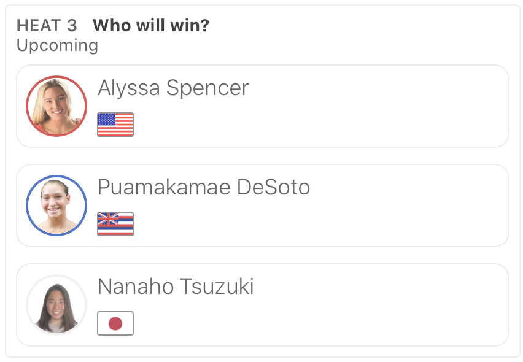Viewport: 523px width, 362px height.
Task: Click the Japan flag icon
Action: [115, 323]
